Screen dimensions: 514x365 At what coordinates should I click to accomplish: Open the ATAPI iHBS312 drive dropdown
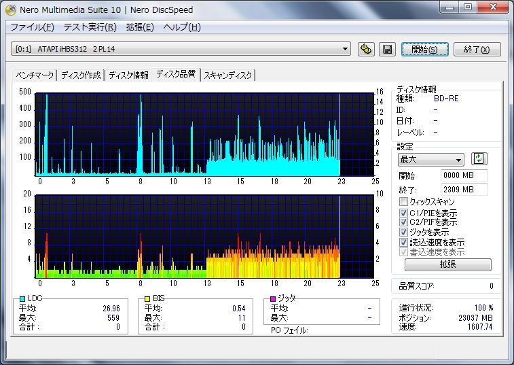click(181, 49)
